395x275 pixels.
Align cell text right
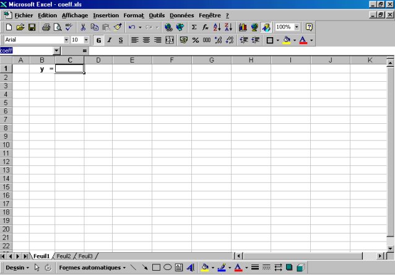pos(158,40)
